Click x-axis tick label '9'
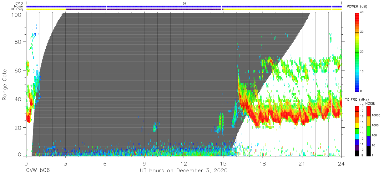The image size is (384, 177). point(144,163)
